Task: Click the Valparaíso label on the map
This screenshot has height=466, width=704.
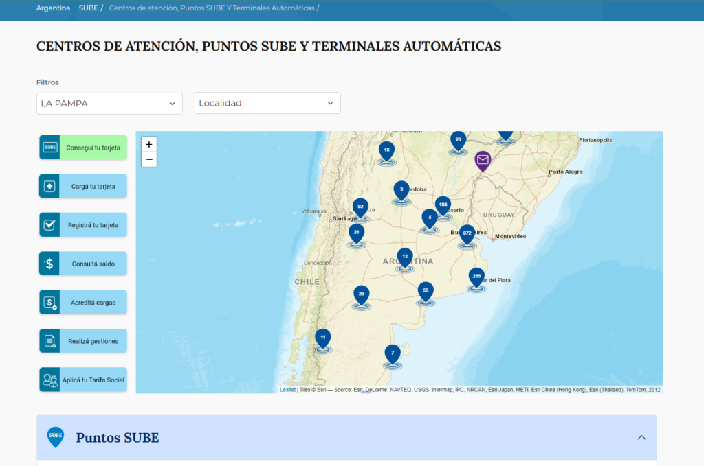Action: point(313,211)
